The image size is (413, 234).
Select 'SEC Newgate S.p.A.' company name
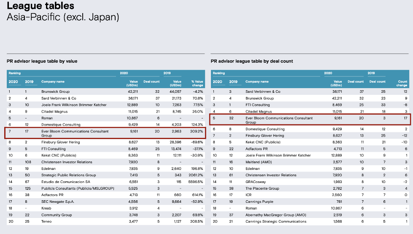click(58, 202)
